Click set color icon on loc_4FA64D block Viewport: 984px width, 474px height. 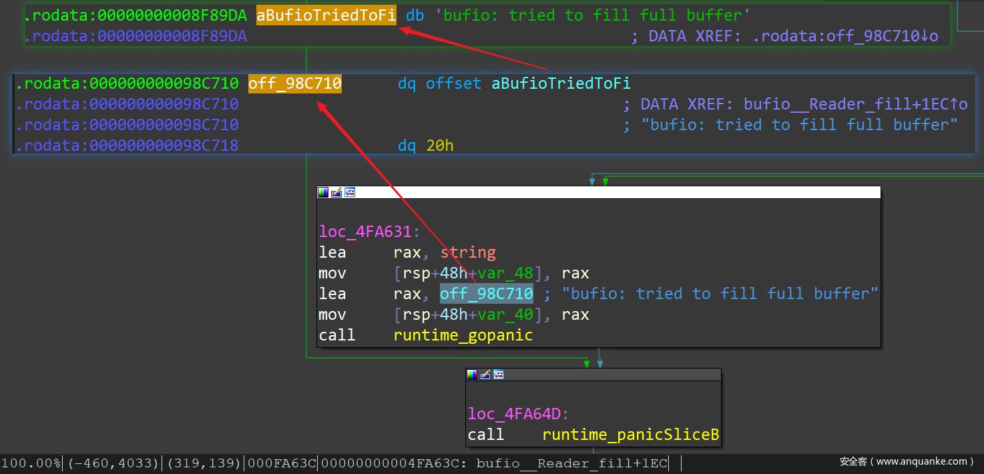click(472, 375)
